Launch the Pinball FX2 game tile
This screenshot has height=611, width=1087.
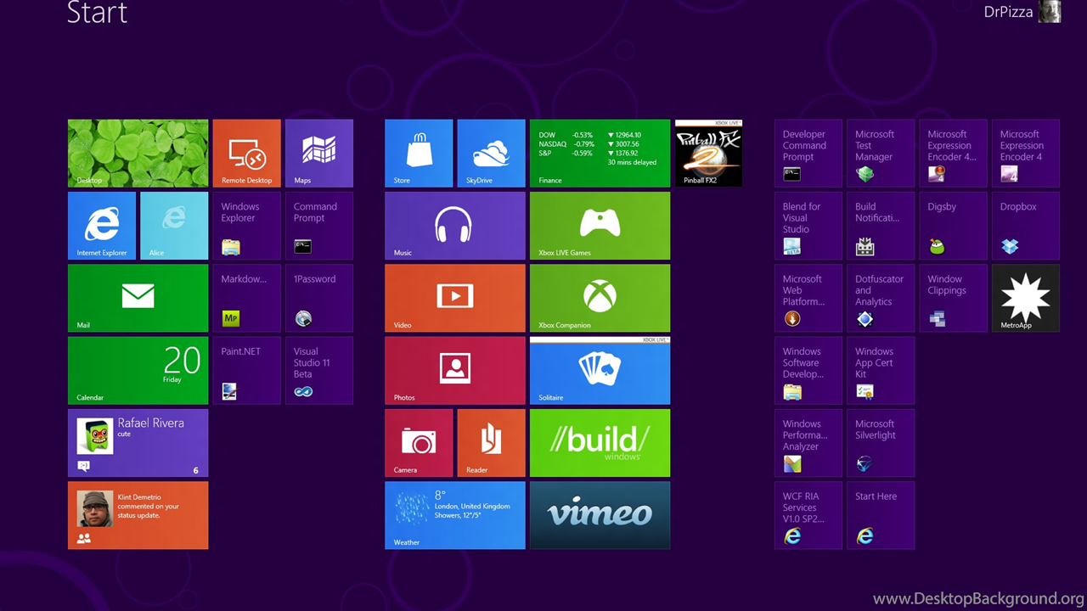708,153
